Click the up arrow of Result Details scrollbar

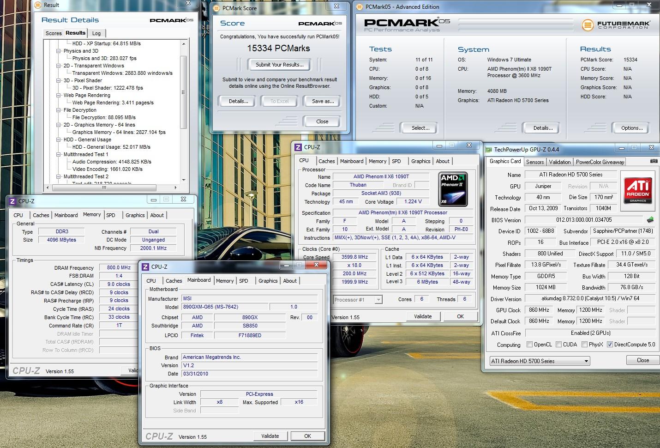tap(184, 43)
